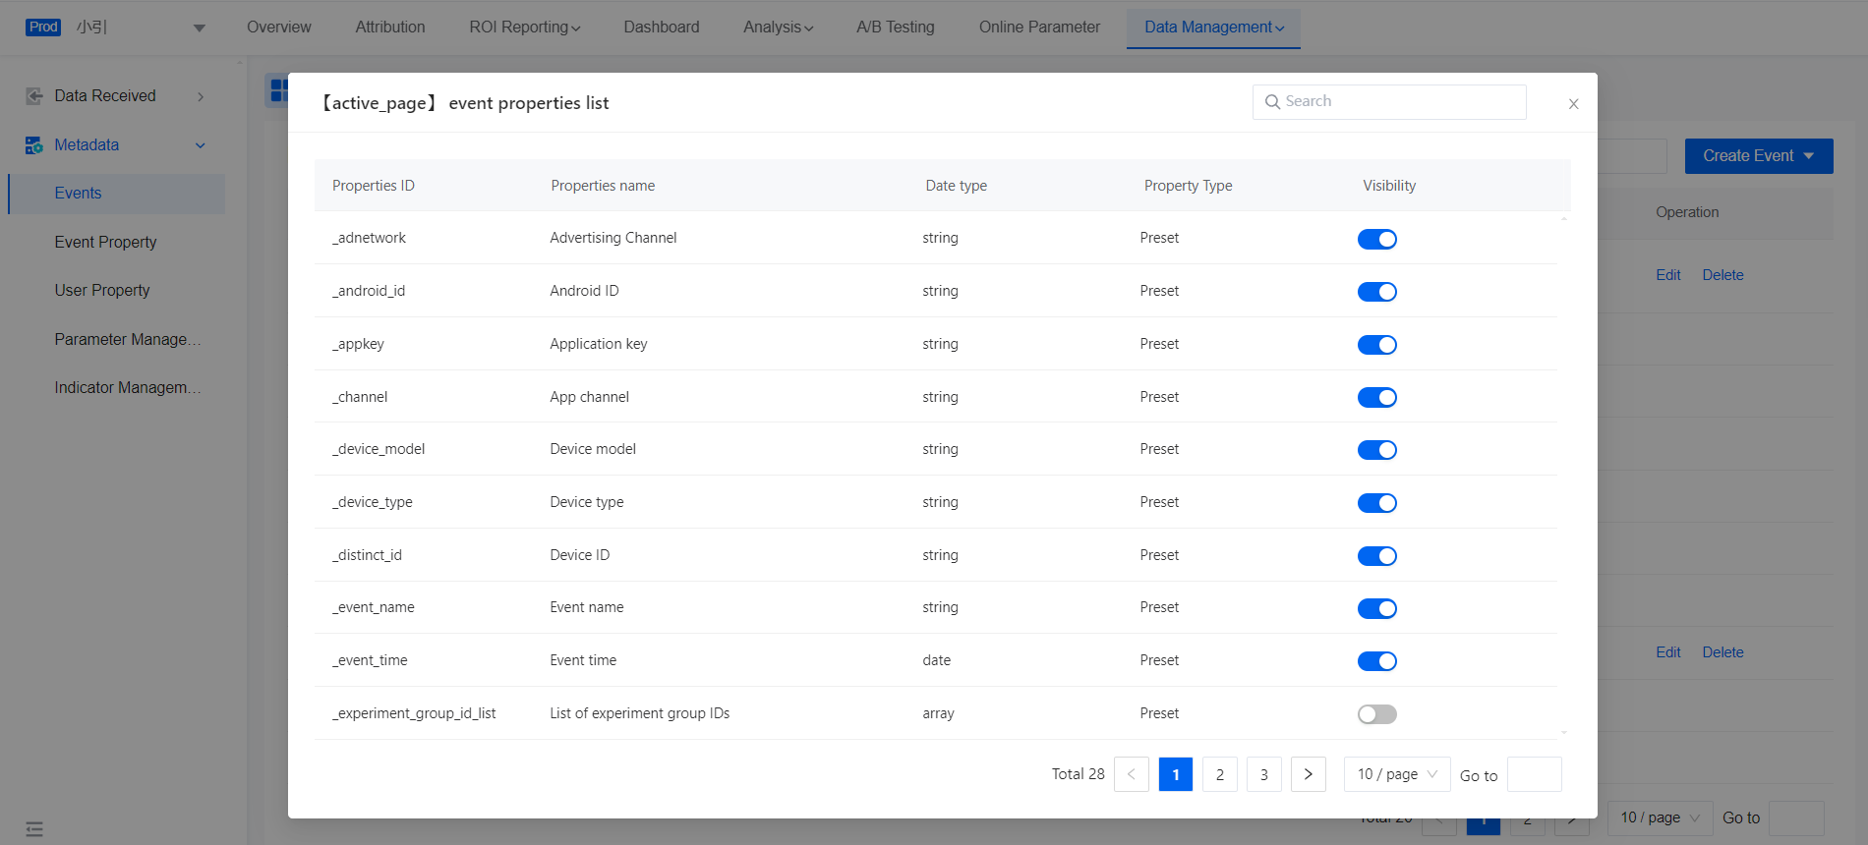Viewport: 1868px width, 845px height.
Task: Expand the ROI Reporting menu
Action: point(524,28)
